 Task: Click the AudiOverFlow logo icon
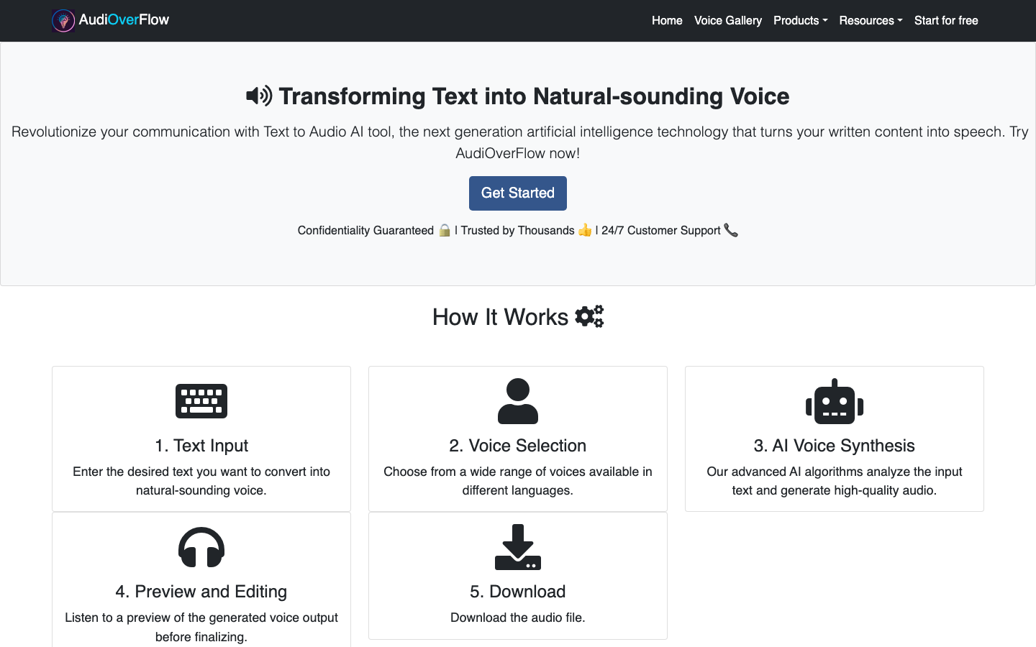tap(63, 21)
